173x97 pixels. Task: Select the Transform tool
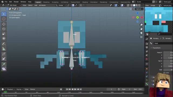4,38
